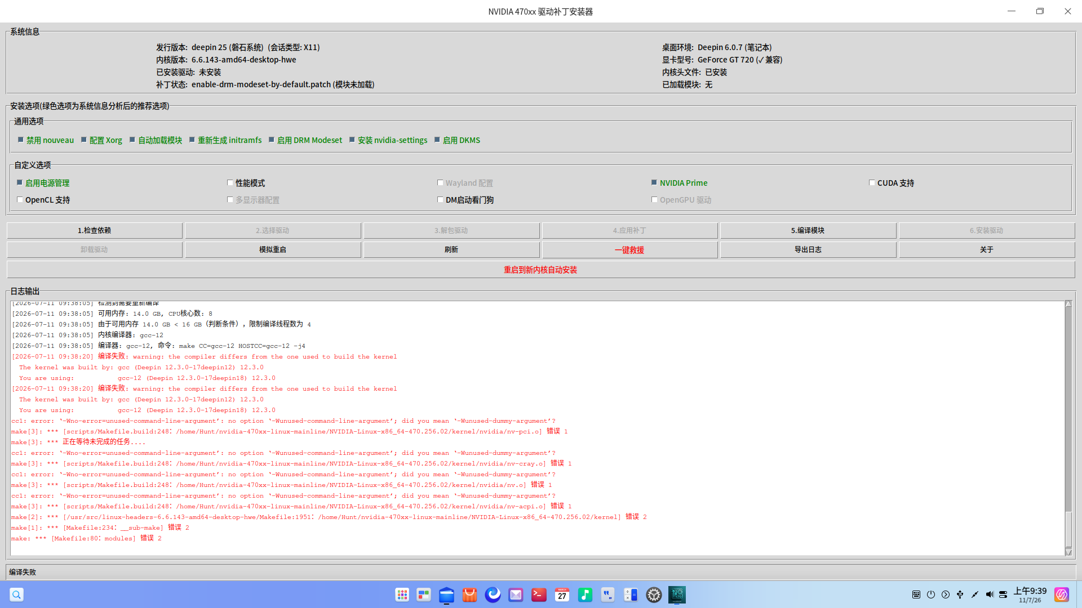
Task: Click the red 一键救援 button
Action: click(629, 249)
